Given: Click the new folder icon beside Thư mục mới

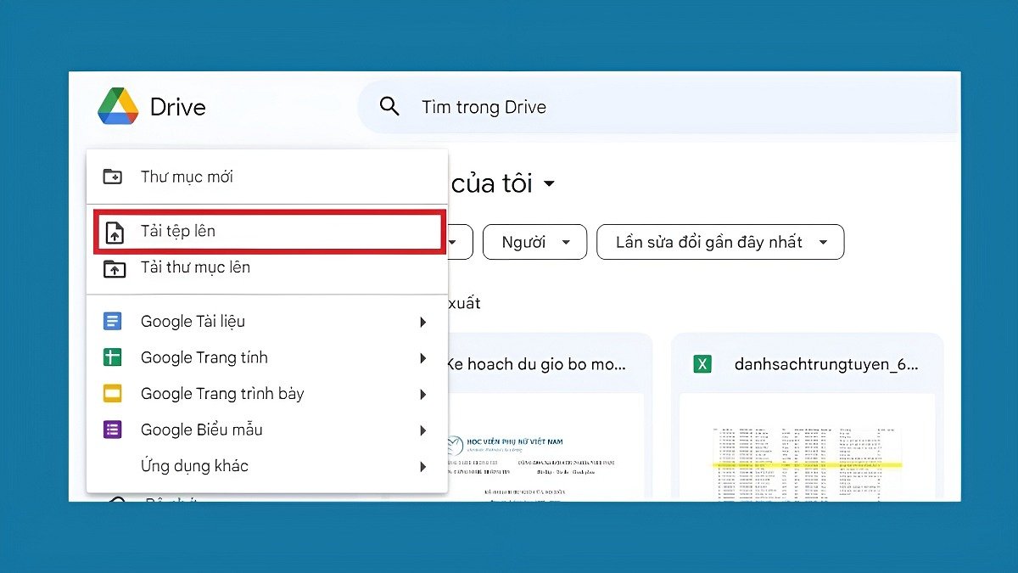Looking at the screenshot, I should pyautogui.click(x=114, y=176).
